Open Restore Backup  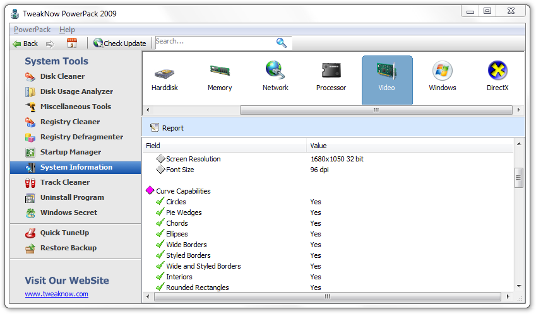(x=68, y=248)
